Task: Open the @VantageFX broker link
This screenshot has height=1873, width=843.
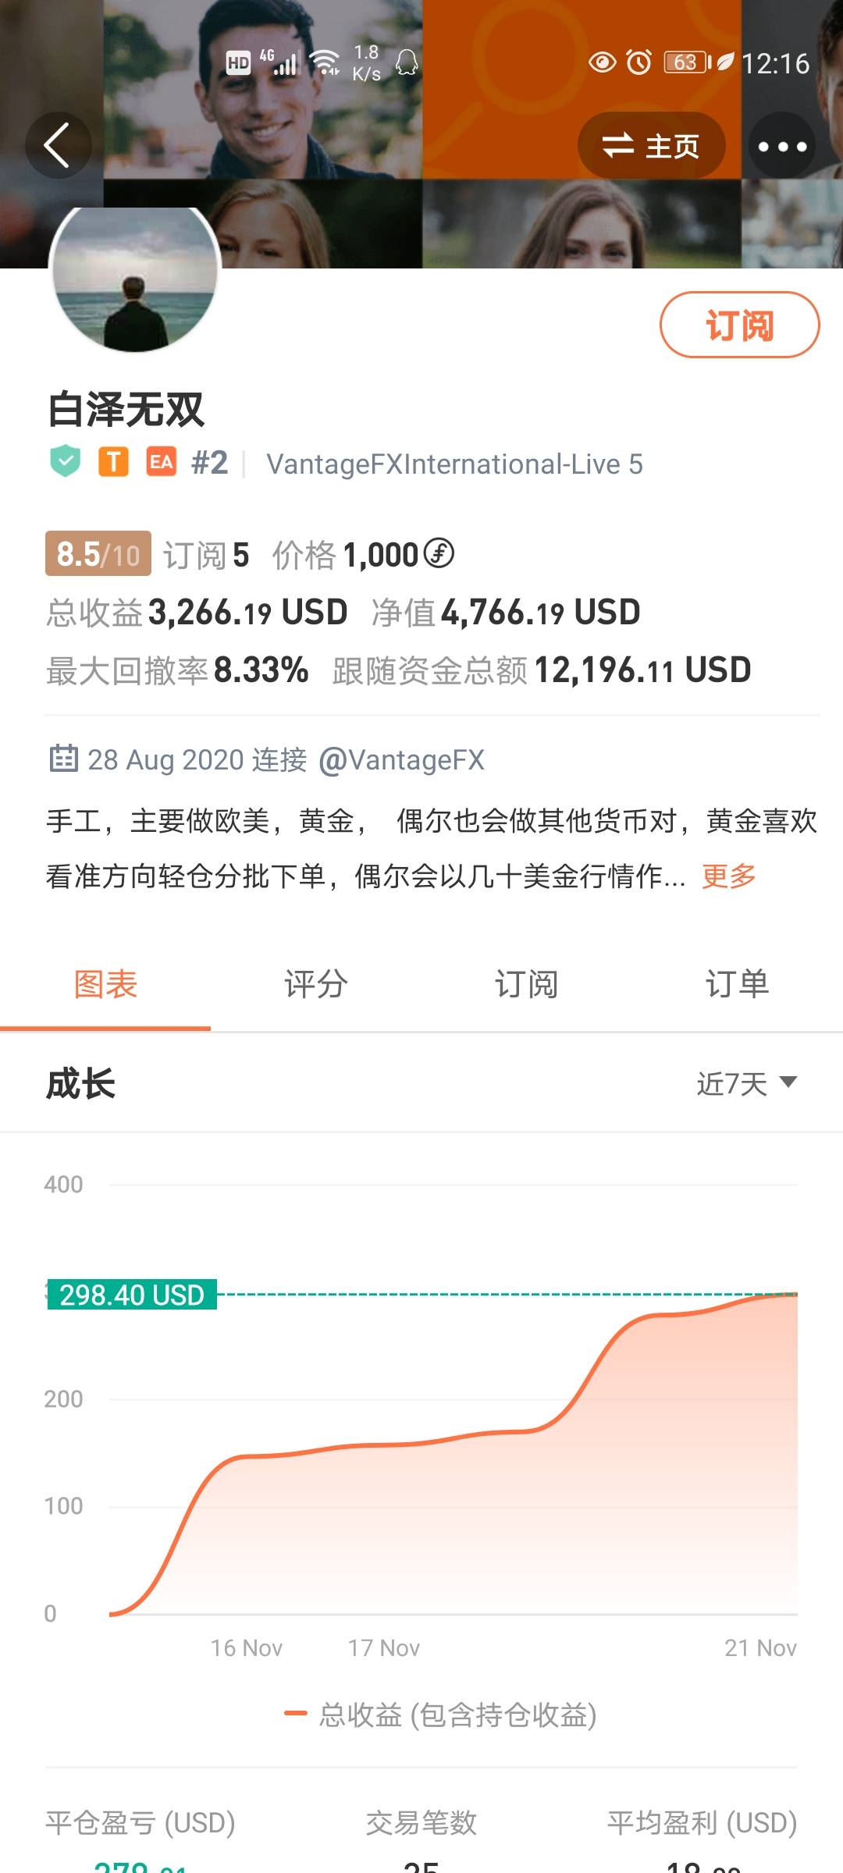Action: (401, 760)
